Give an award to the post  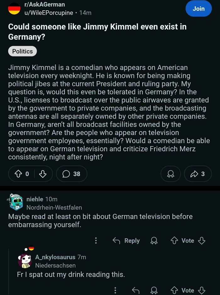point(171,174)
